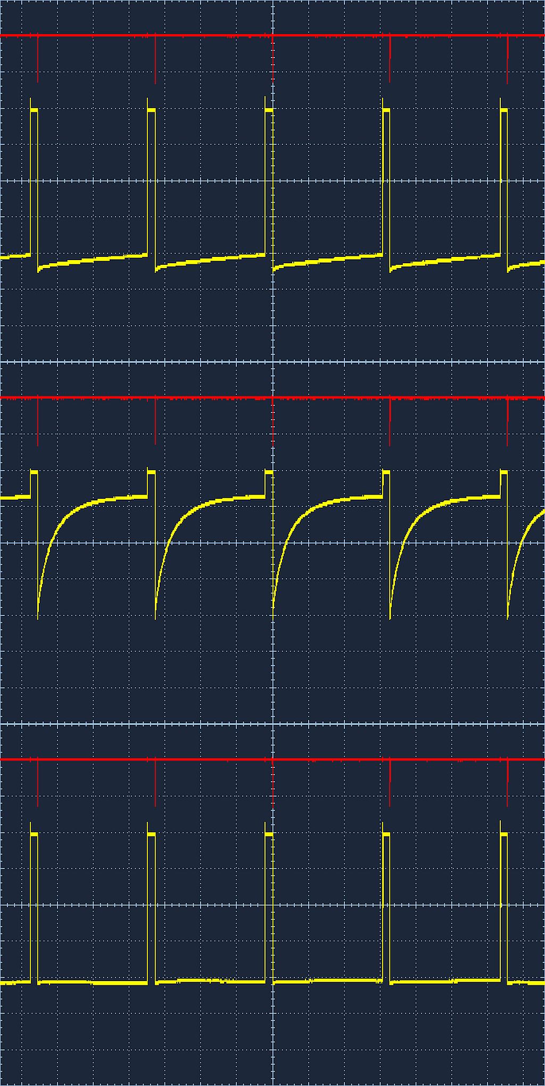Click first yellow pulse peak in top plot

coord(34,109)
